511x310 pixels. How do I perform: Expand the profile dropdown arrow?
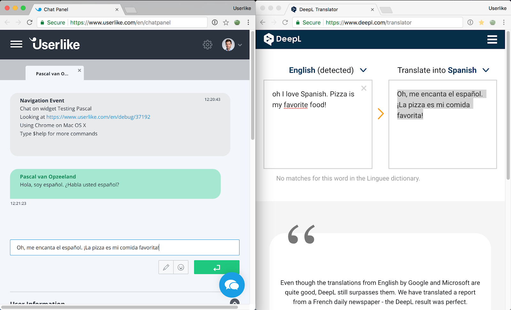tap(240, 45)
